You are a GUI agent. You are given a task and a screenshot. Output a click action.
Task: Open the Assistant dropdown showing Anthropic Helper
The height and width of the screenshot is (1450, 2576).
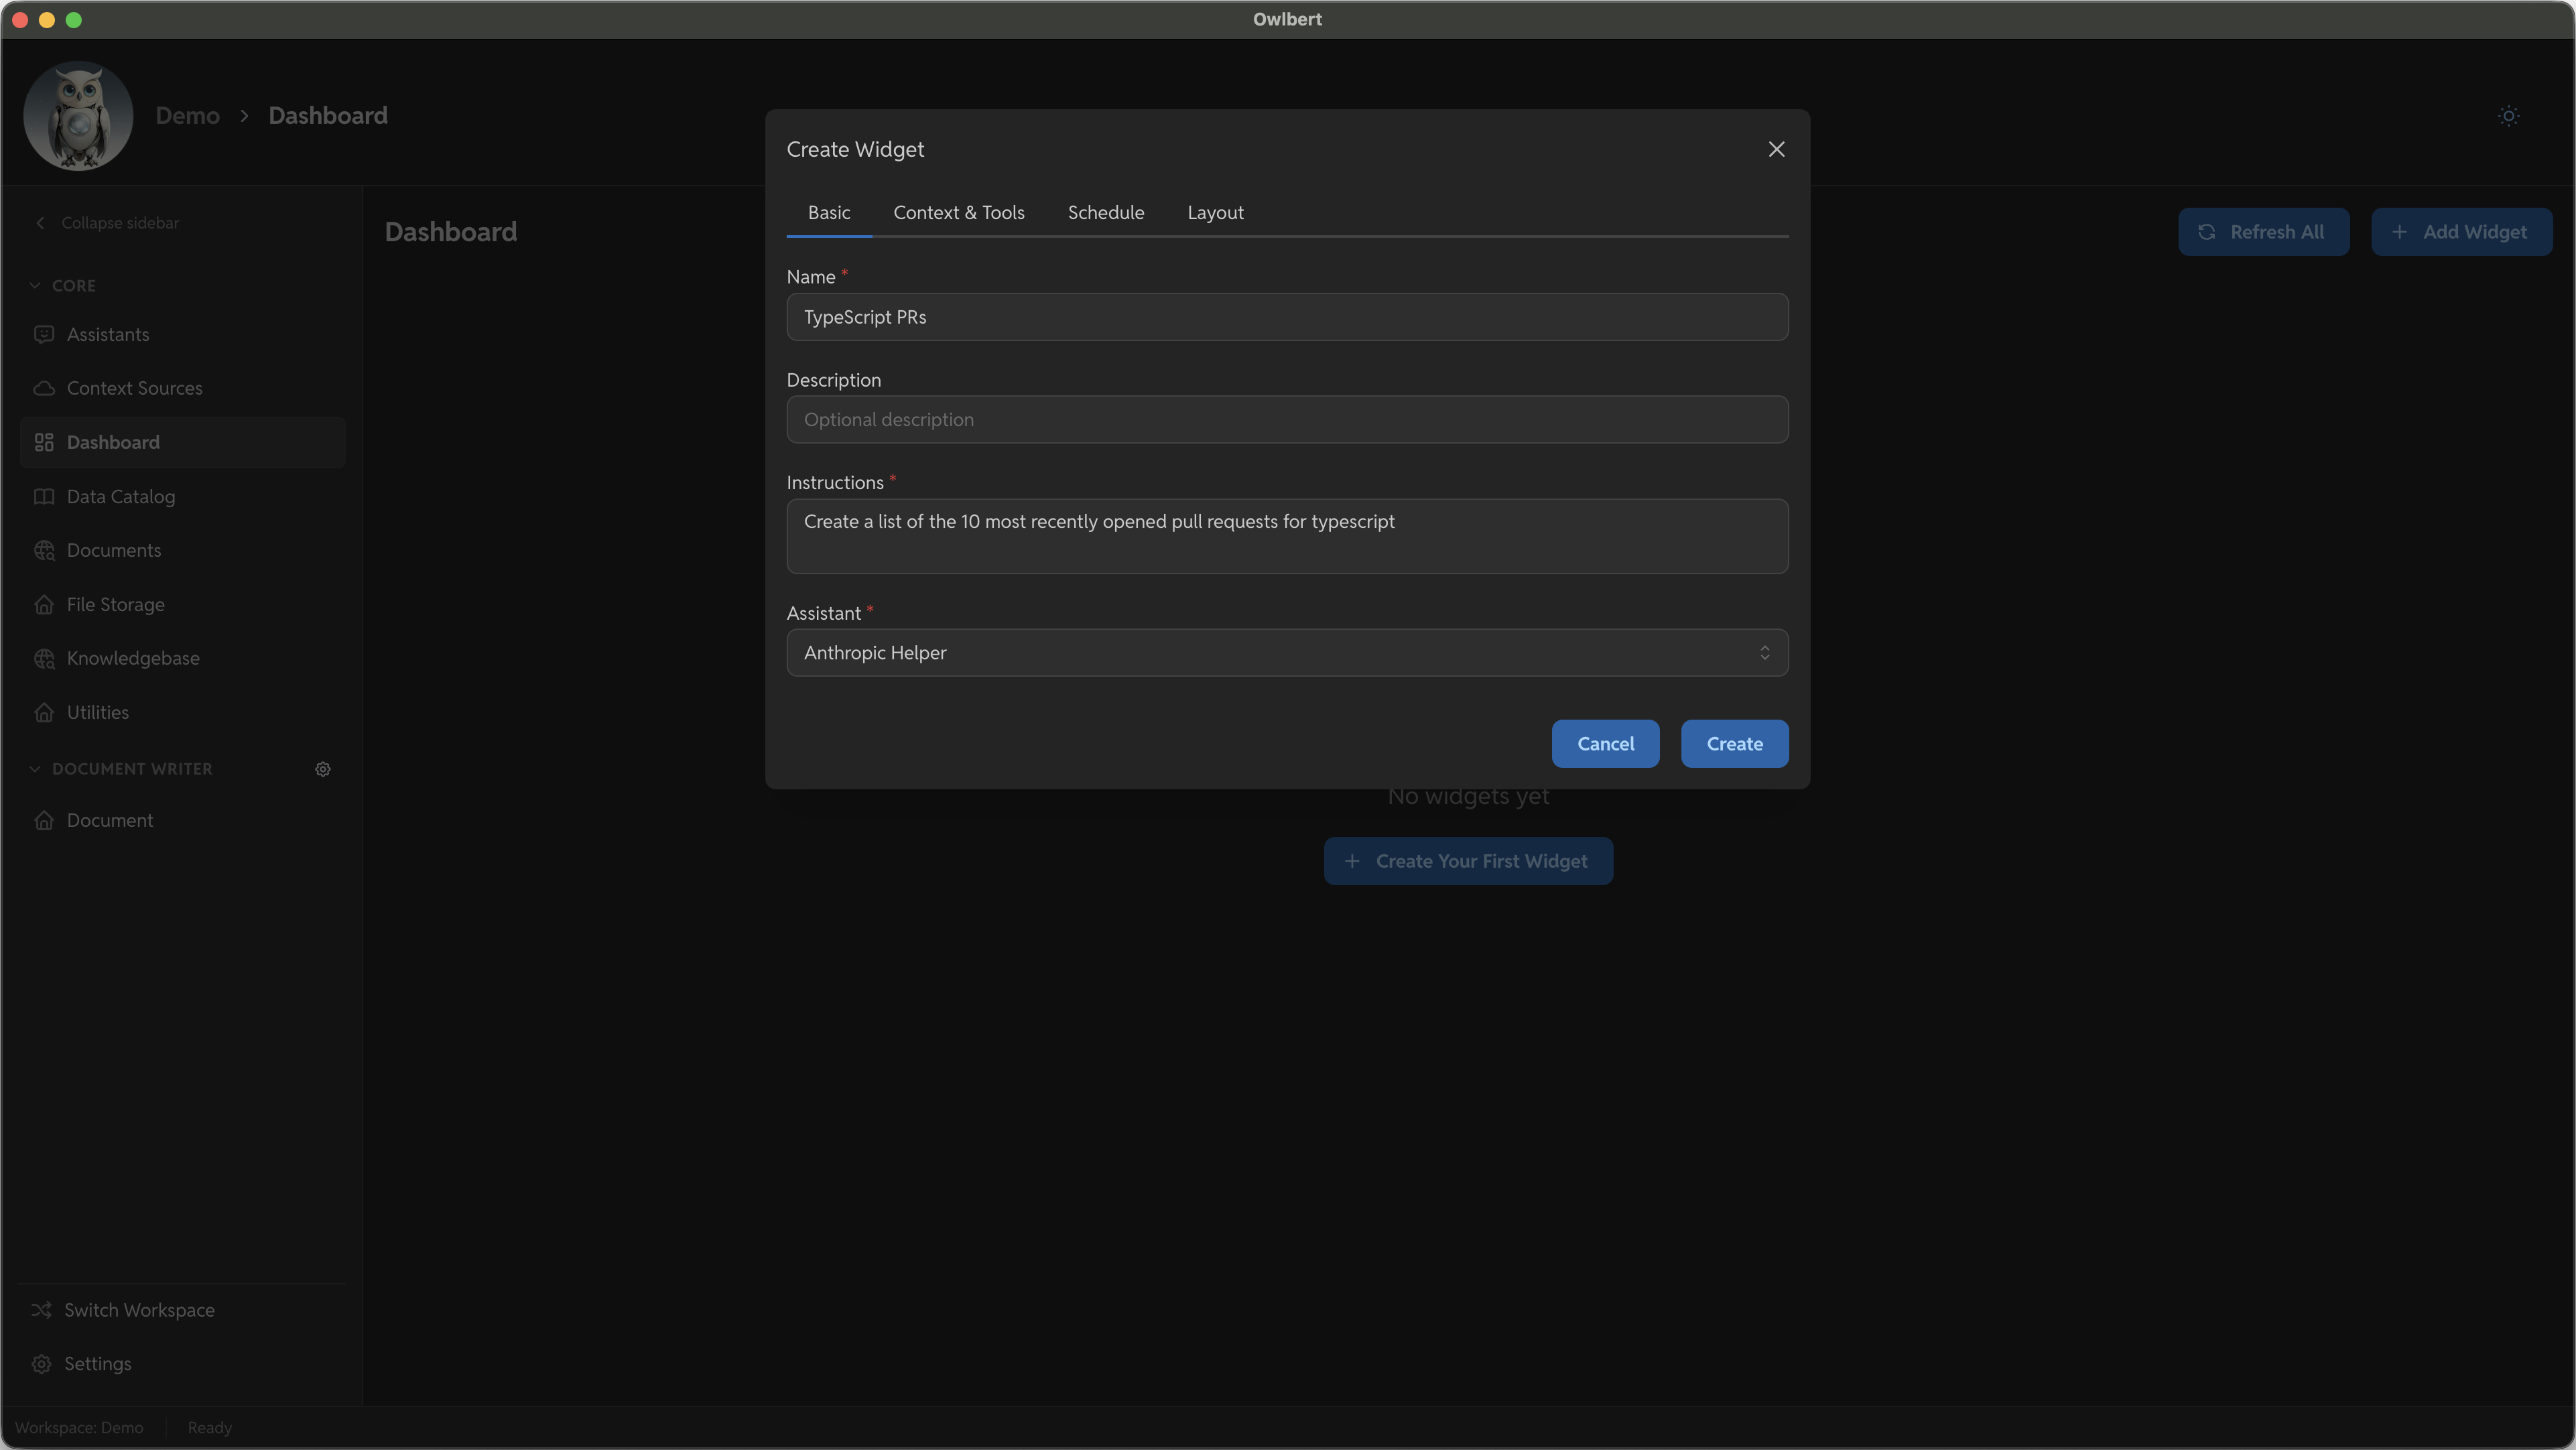(1286, 652)
